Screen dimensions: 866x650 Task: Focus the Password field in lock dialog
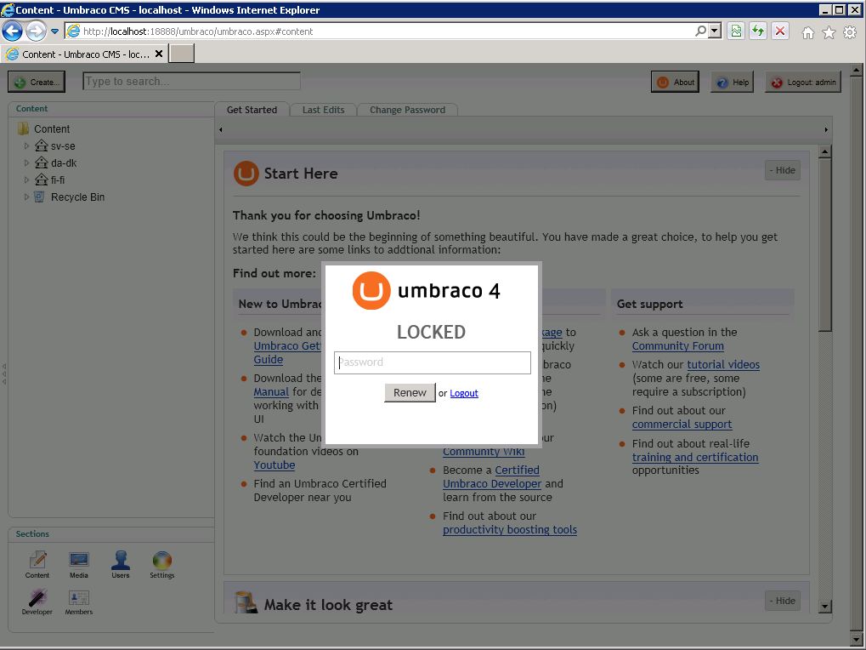(433, 362)
